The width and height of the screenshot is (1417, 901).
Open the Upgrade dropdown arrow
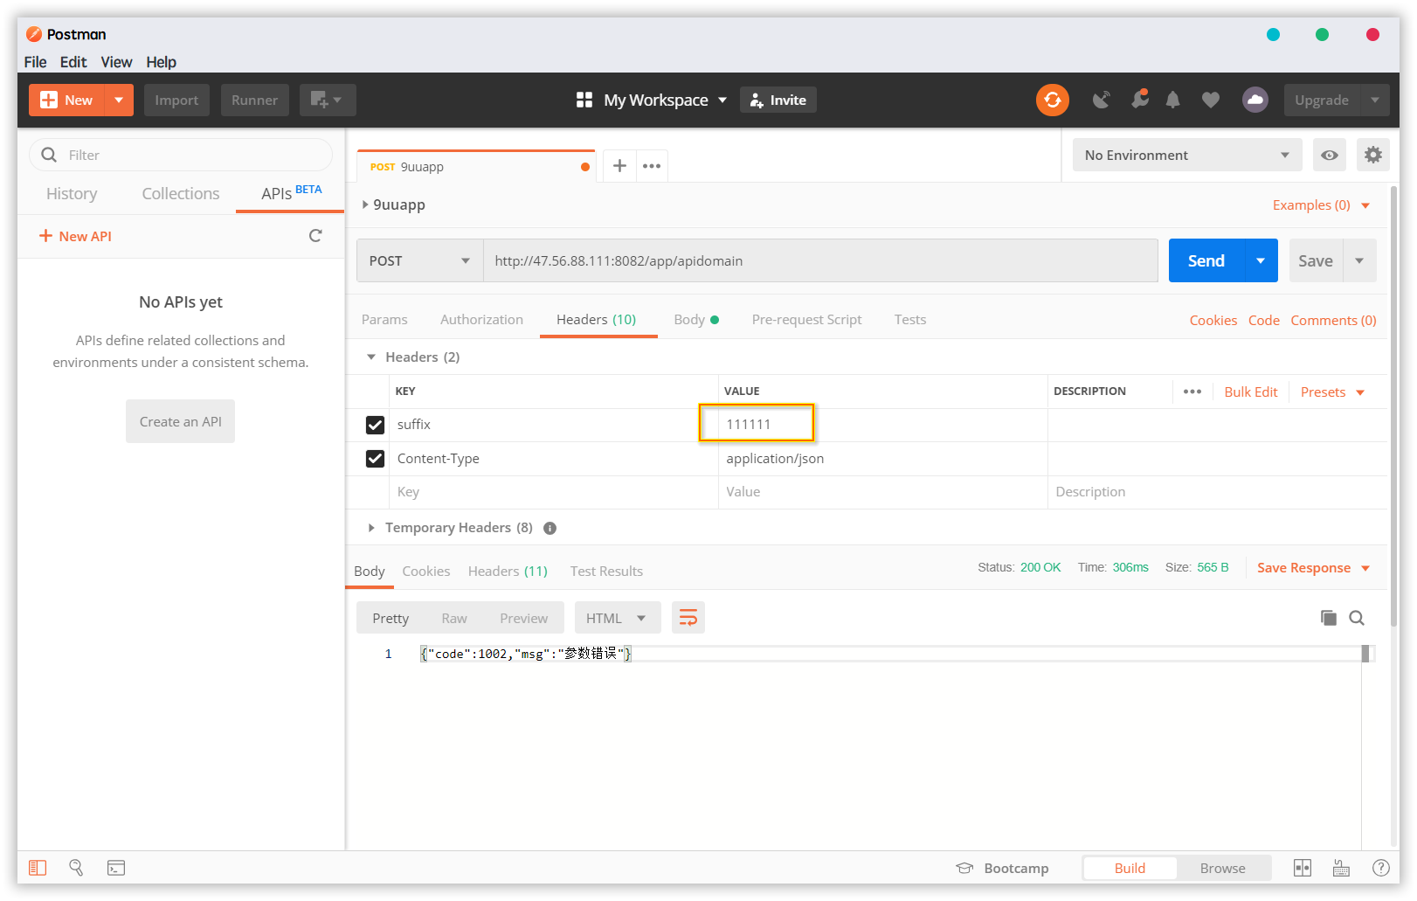[x=1375, y=100]
